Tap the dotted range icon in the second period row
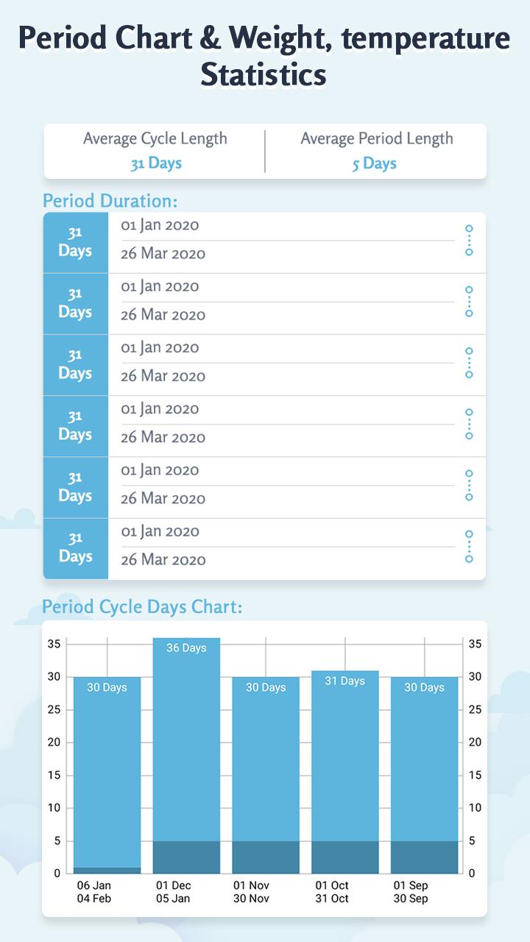The width and height of the screenshot is (530, 942). [x=469, y=302]
